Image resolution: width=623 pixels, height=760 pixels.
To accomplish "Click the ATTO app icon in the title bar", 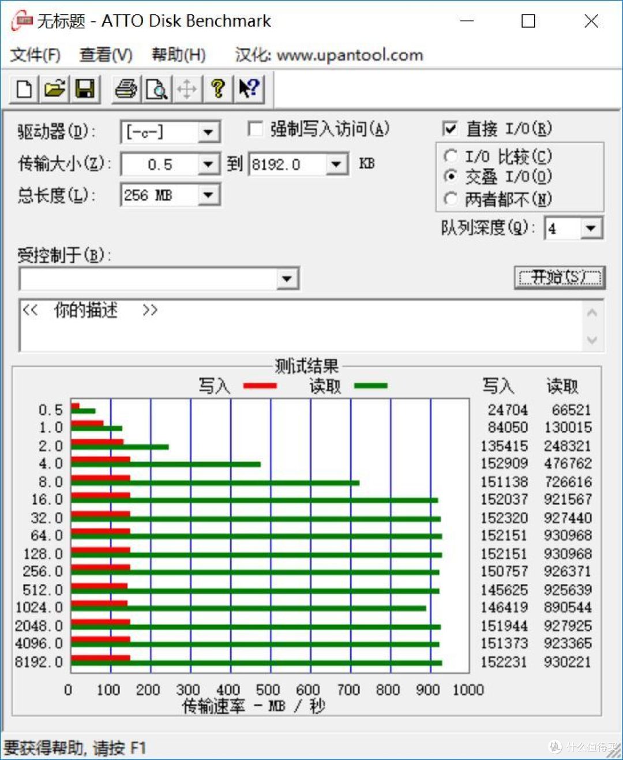I will [x=22, y=21].
